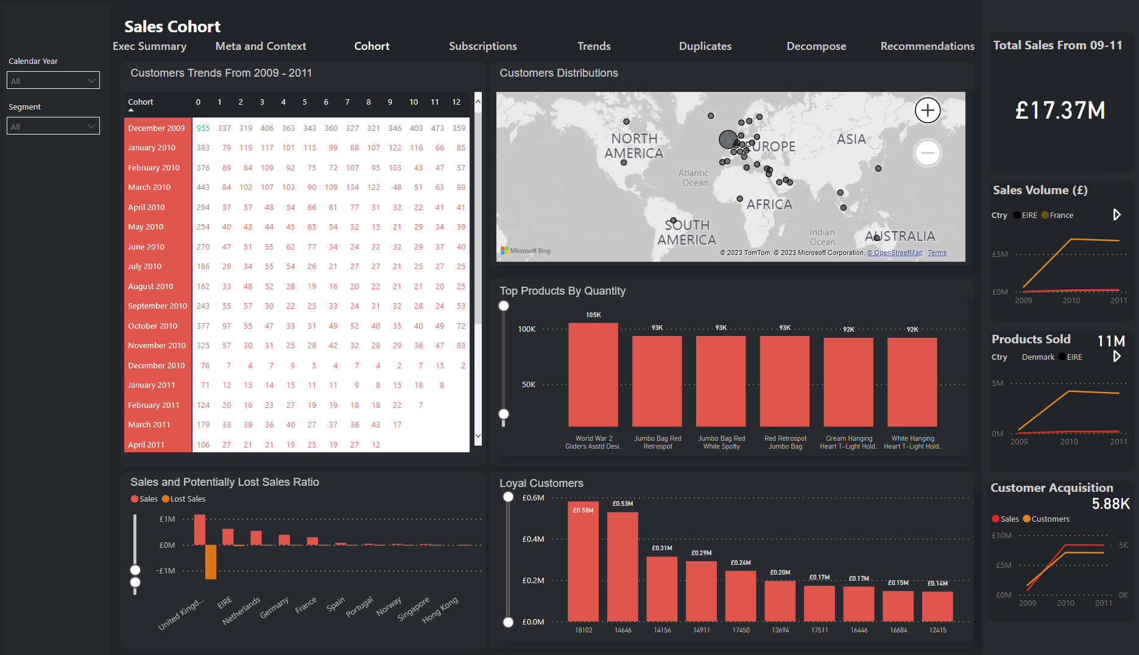Click the Sales Volume legend next arrow

pos(1116,215)
